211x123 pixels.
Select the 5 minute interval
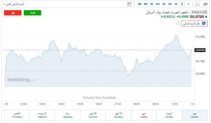tap(182, 4)
